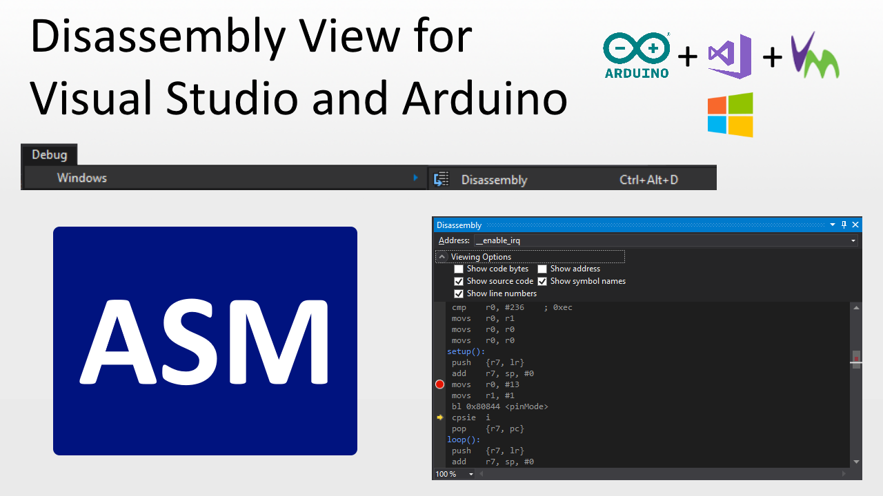Viewport: 883px width, 496px height.
Task: Click the Visual Studio logo
Action: pos(729,56)
